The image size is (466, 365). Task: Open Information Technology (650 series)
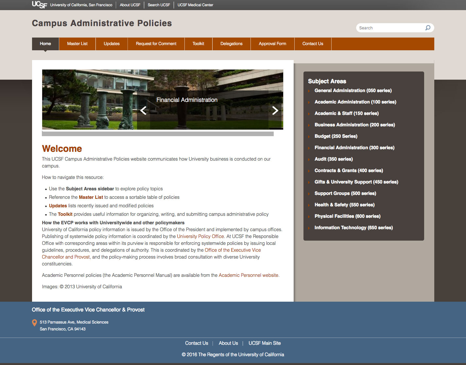pos(354,228)
